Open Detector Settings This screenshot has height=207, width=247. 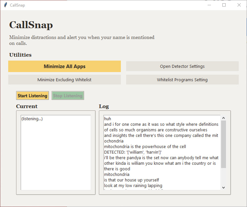[182, 66]
